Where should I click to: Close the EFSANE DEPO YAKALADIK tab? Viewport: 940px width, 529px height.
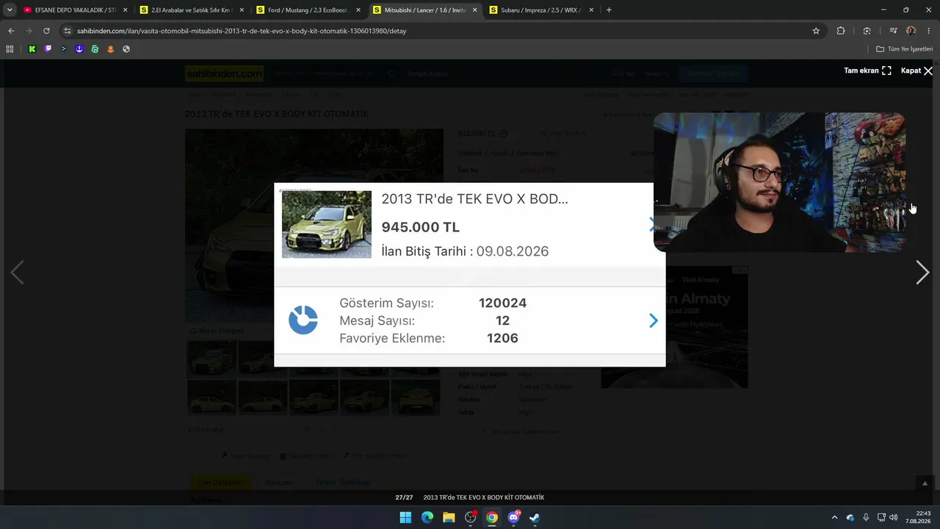point(125,10)
